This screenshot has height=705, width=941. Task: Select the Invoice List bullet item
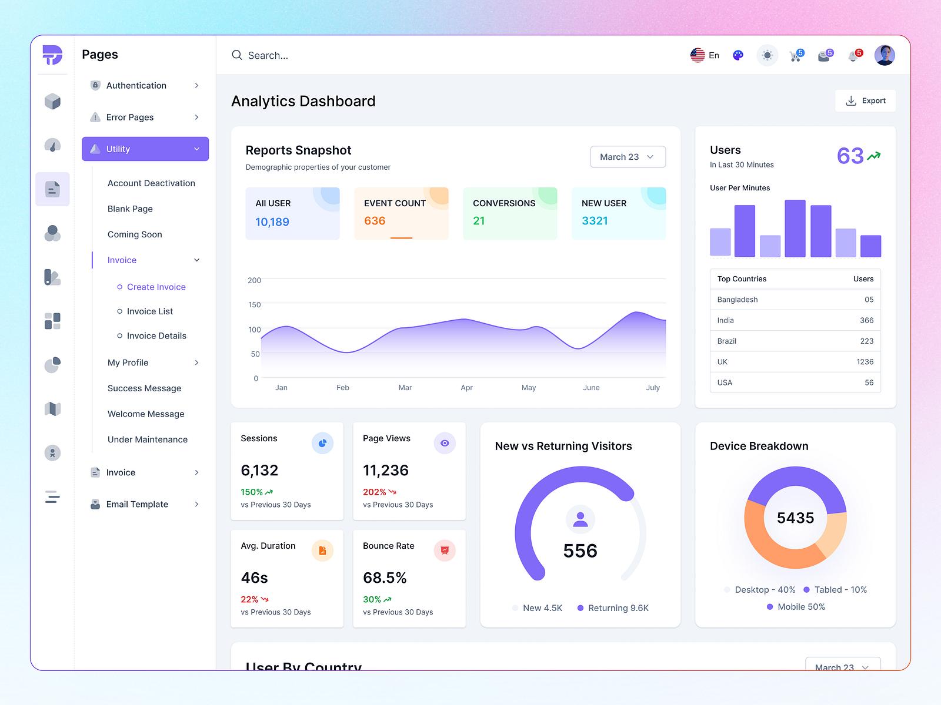coord(120,311)
